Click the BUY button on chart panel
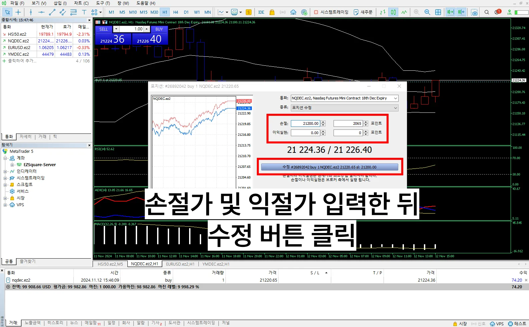 coord(159,29)
